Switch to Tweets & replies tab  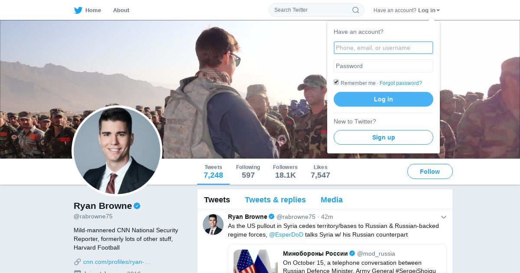[x=275, y=200]
